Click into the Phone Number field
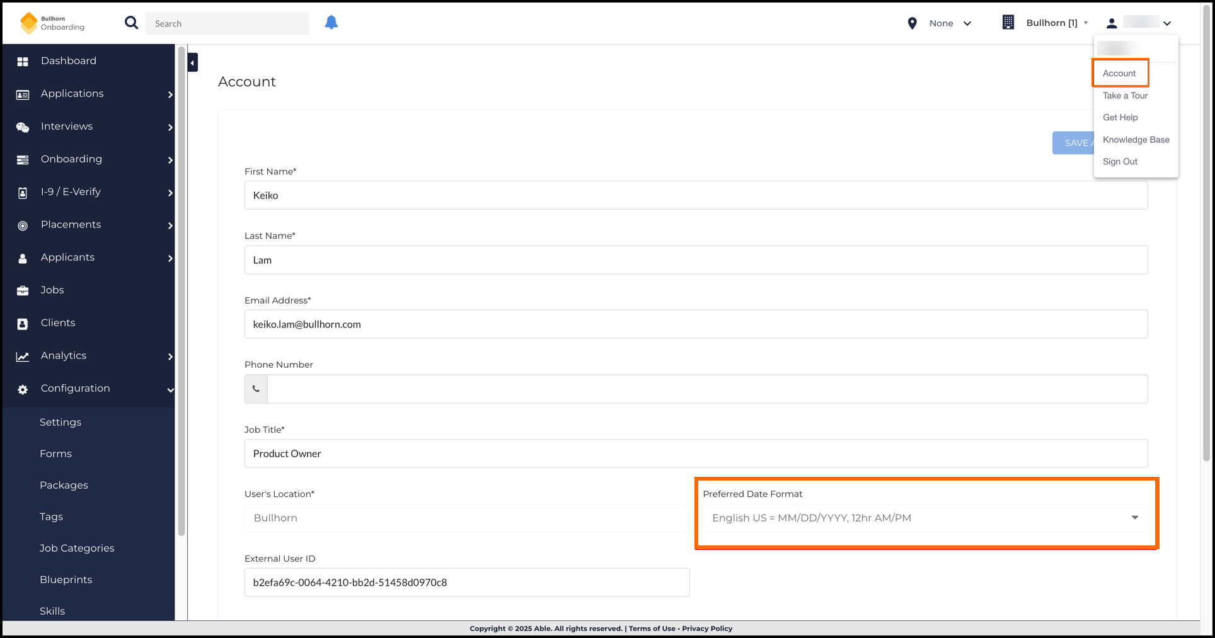This screenshot has width=1215, height=638. tap(707, 389)
